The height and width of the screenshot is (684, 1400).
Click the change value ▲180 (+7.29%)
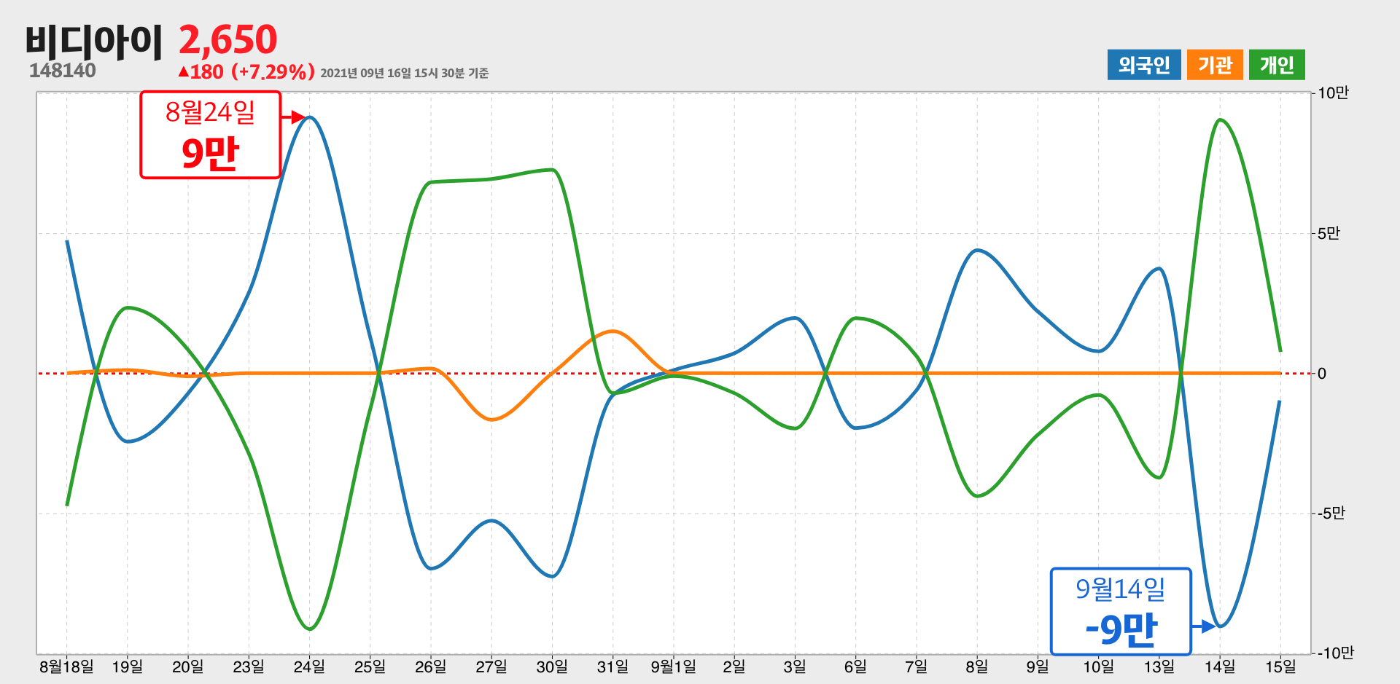click(x=246, y=72)
